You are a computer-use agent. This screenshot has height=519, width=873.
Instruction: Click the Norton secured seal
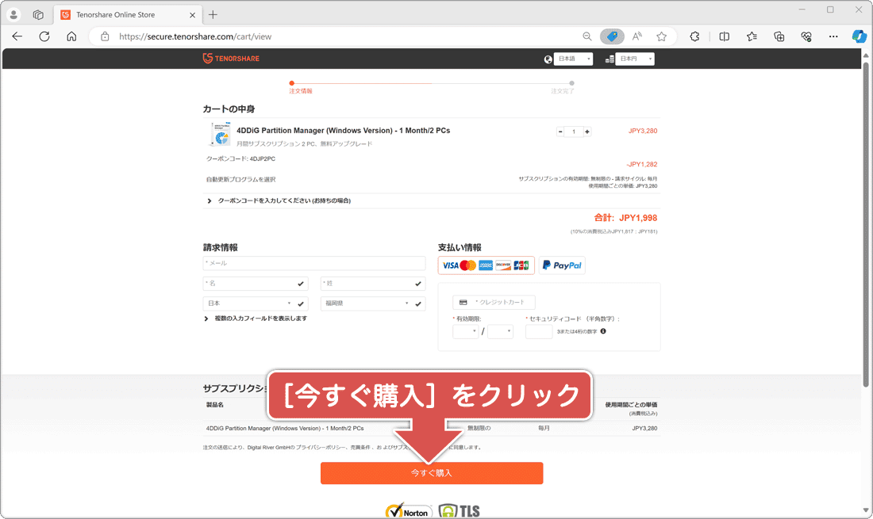pos(408,511)
